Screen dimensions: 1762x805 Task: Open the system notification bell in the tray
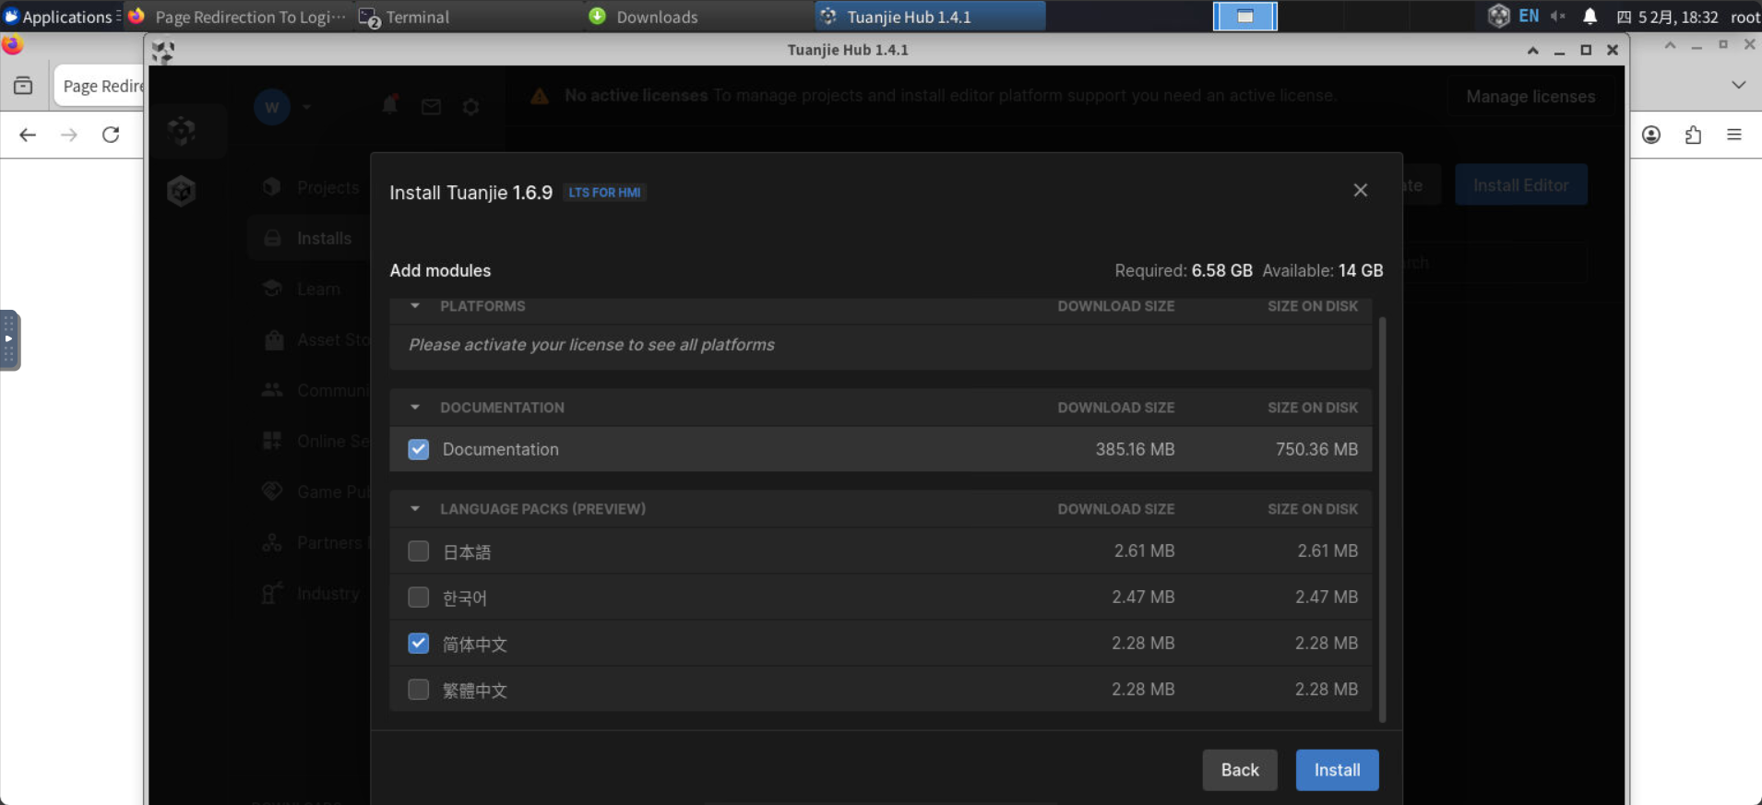[1590, 17]
